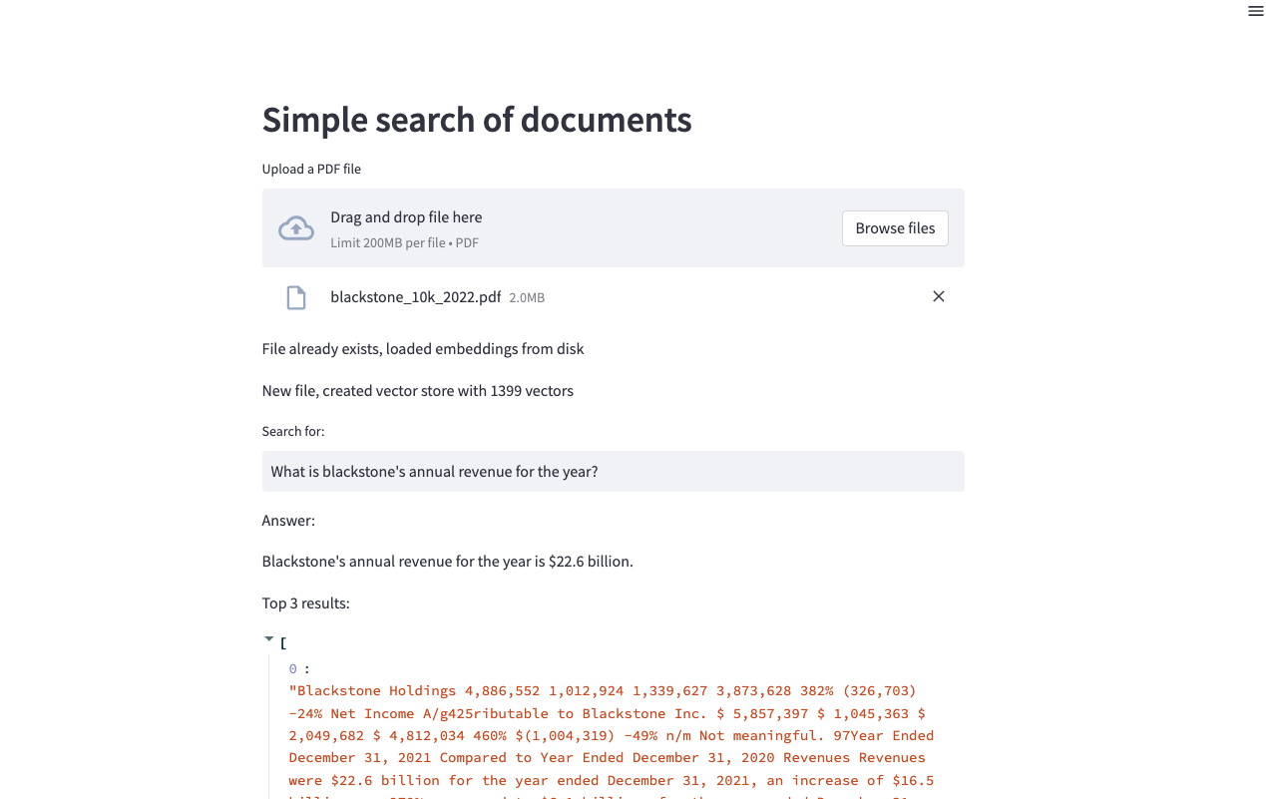Image resolution: width=1266 pixels, height=799 pixels.
Task: Remove the uploaded blackstone_10k_2022.pdf file
Action: coord(939,296)
